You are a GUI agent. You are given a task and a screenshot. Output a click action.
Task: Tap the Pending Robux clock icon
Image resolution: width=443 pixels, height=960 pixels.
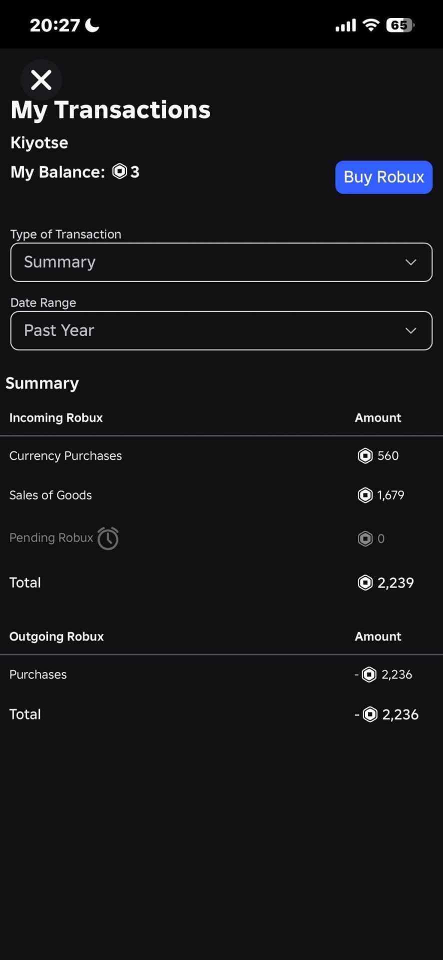(108, 538)
